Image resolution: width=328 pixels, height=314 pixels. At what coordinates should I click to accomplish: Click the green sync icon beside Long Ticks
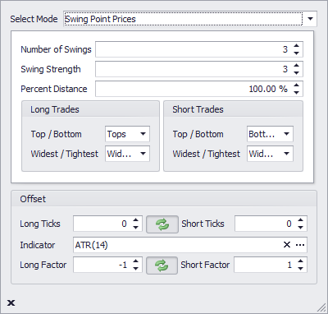[162, 224]
